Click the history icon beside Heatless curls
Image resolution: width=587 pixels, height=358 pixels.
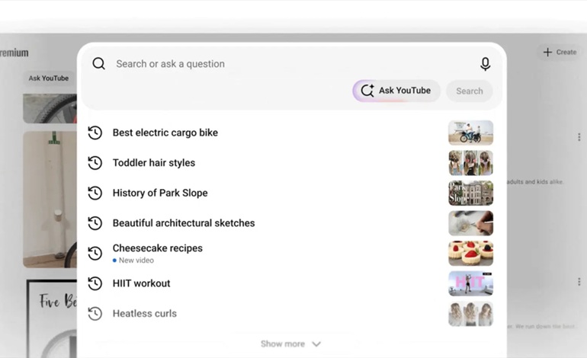point(95,314)
